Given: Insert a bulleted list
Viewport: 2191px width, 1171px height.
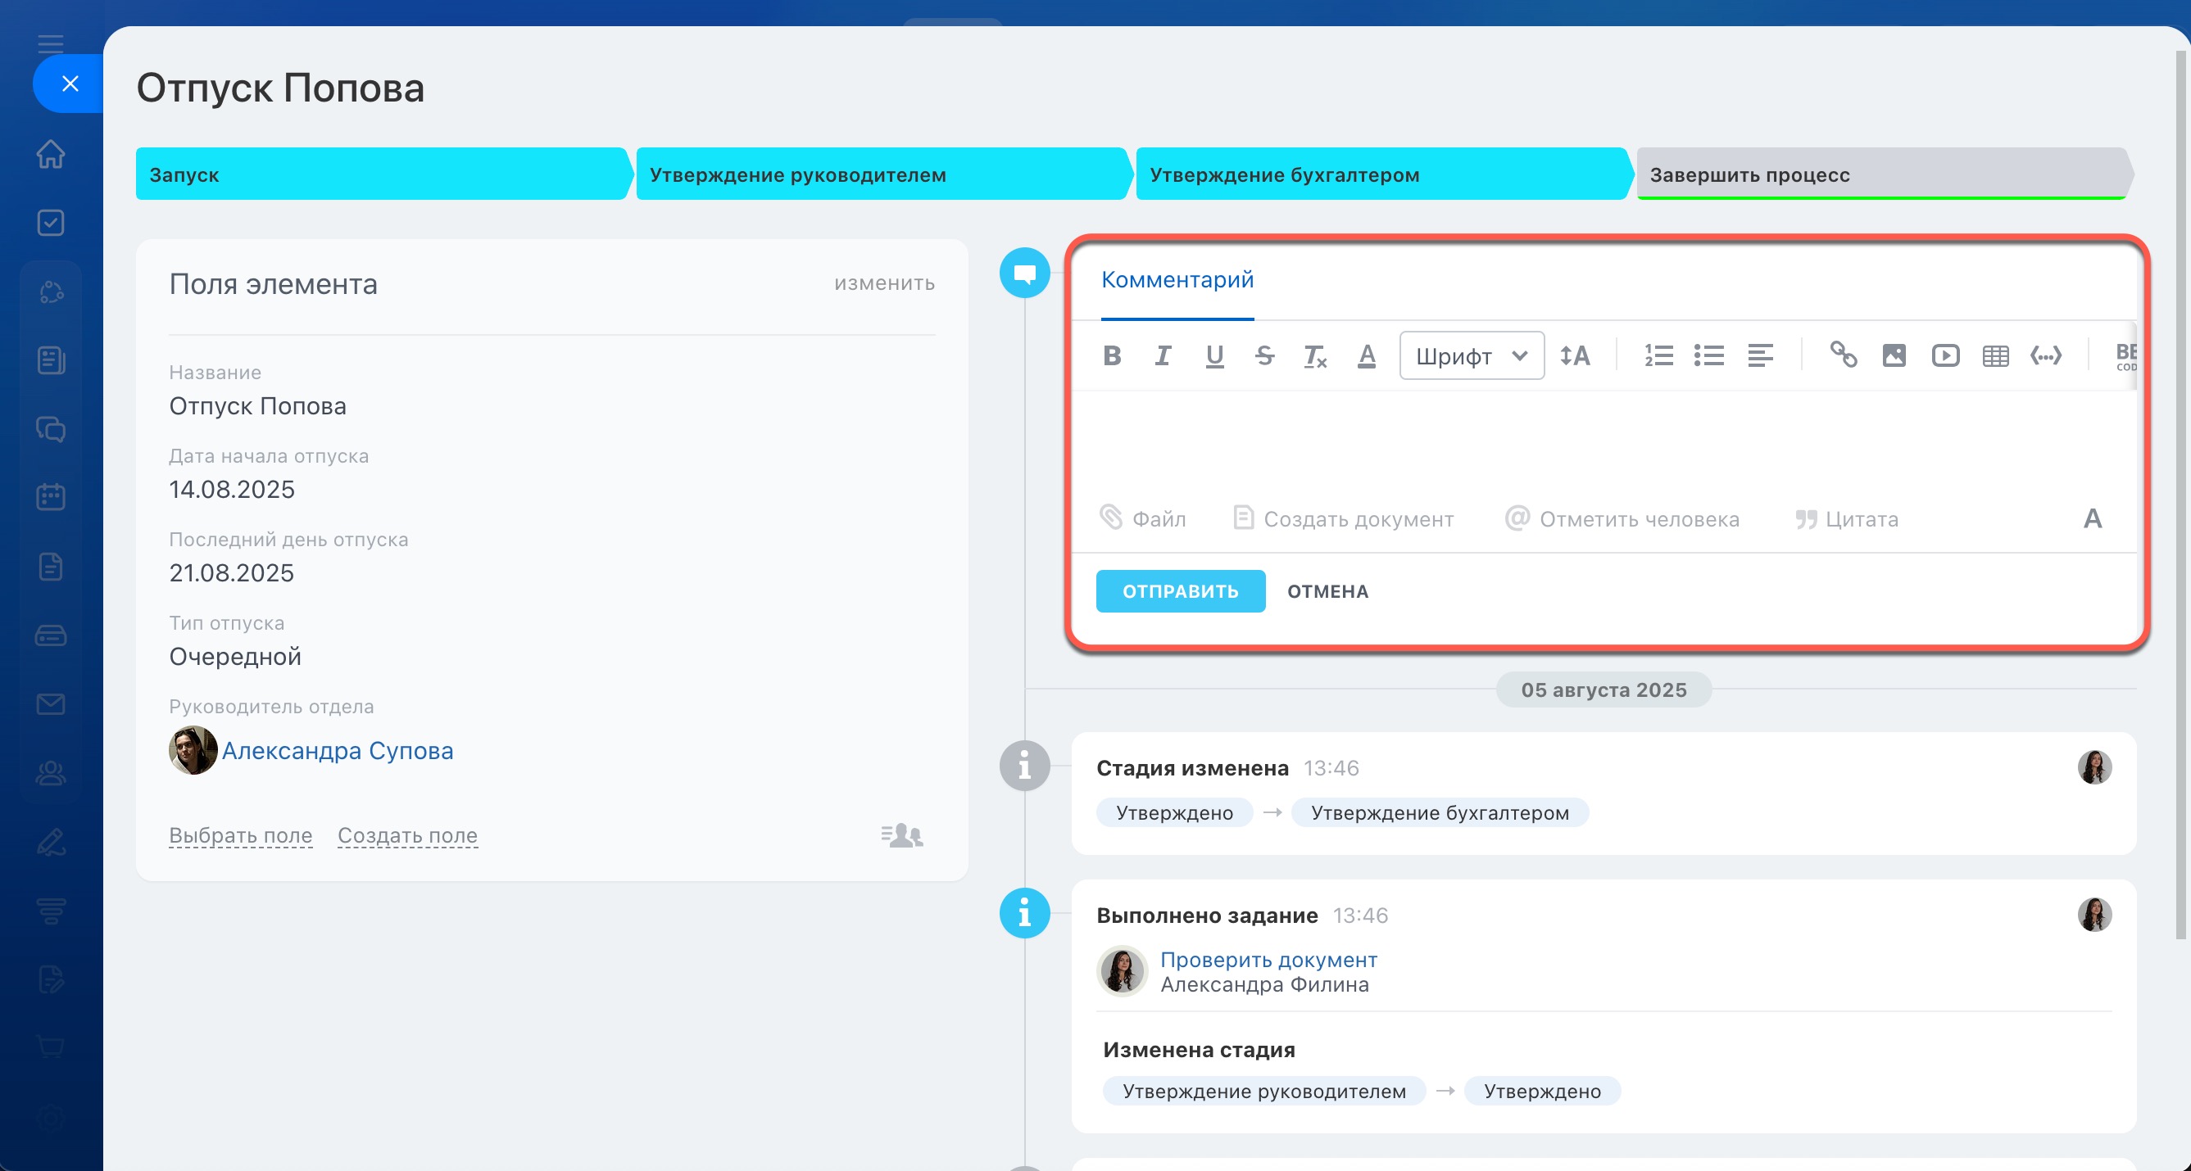Looking at the screenshot, I should (x=1708, y=355).
